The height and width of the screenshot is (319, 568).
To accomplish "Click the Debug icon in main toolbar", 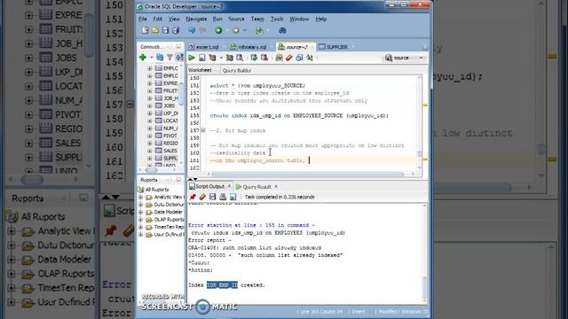I will (236, 31).
